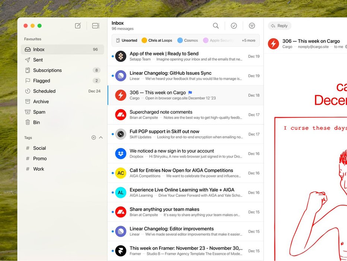Image resolution: width=347 pixels, height=261 pixels.
Task: Click the blue flag on Cargo email
Action: tap(190, 92)
